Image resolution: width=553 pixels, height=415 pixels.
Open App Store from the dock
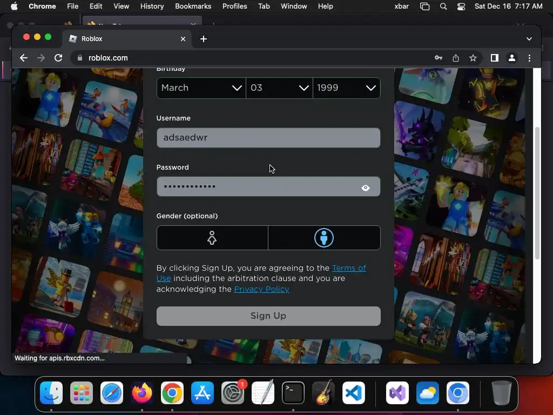click(203, 393)
